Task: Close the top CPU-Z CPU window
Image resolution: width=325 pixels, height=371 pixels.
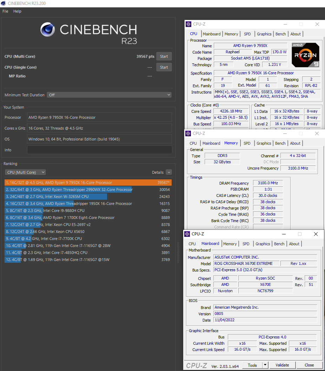Action: 317,24
